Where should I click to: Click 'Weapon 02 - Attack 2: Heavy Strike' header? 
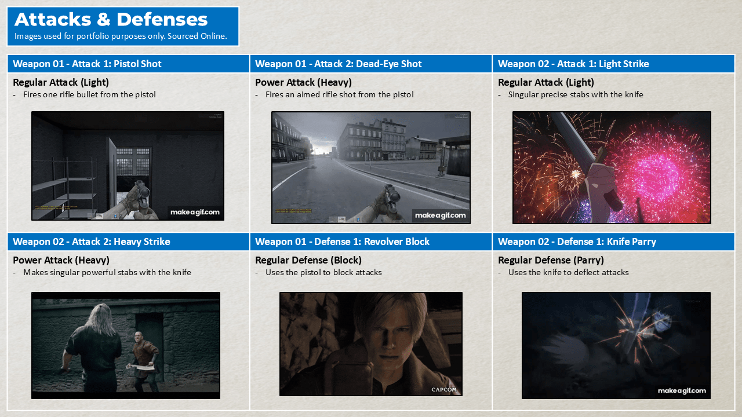pos(91,242)
